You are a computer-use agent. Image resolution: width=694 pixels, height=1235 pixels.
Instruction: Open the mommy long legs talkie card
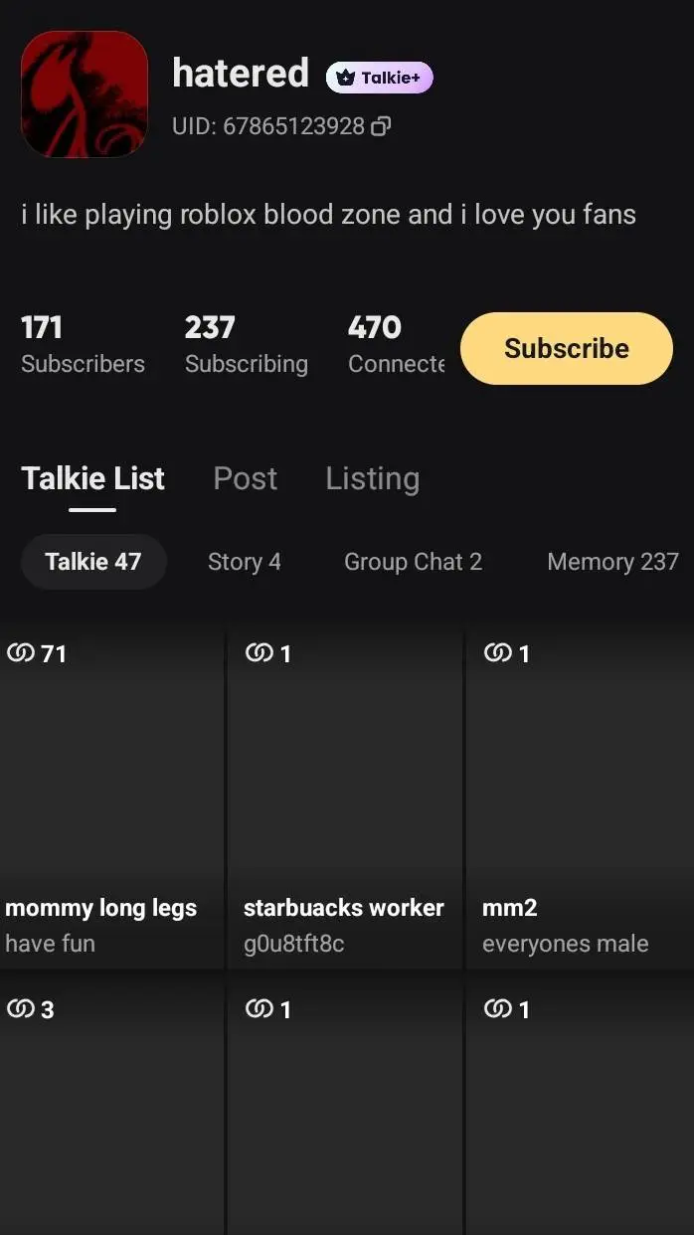tap(111, 795)
